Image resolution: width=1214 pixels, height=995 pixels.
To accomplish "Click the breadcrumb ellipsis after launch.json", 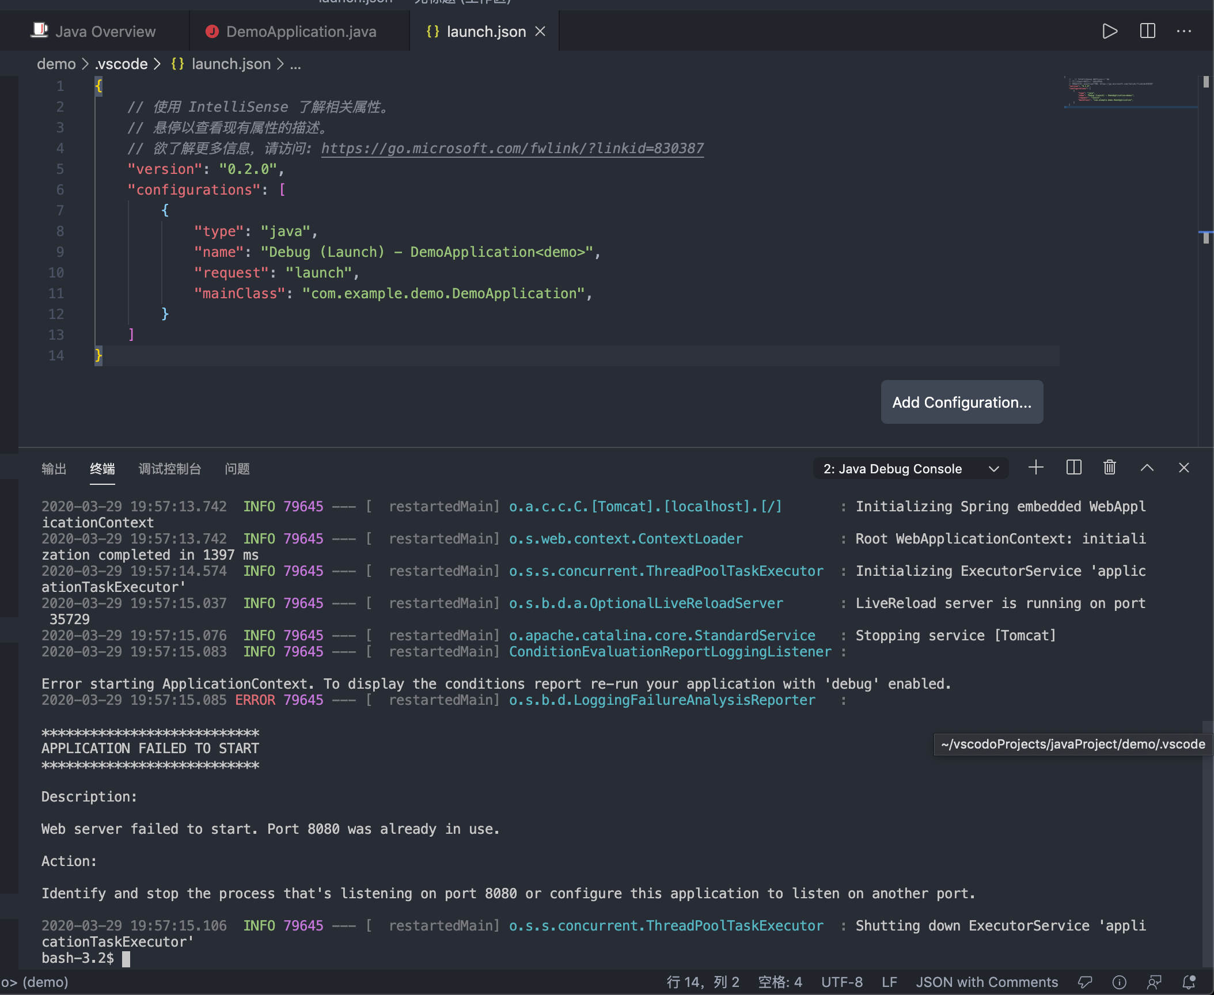I will [x=295, y=64].
